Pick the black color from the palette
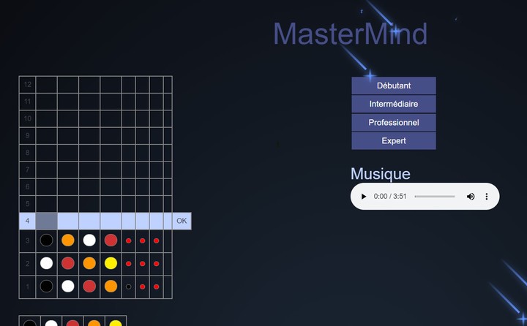Viewport: 527px width, 326px height. click(x=29, y=322)
